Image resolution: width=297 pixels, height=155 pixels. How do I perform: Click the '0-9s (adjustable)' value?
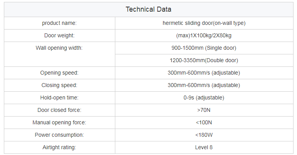[x=204, y=98]
